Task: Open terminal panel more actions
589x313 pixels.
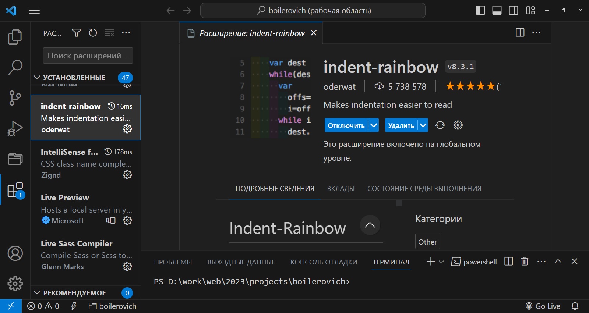Action: 542,262
